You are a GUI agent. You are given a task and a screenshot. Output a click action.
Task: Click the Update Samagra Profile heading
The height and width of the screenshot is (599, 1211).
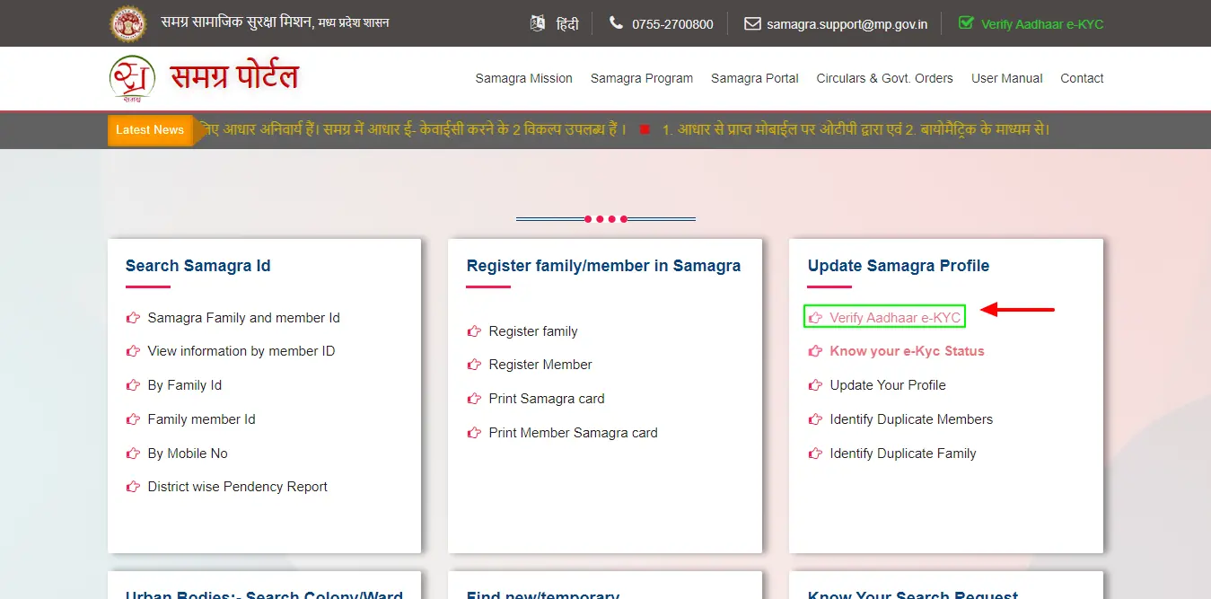(x=899, y=266)
